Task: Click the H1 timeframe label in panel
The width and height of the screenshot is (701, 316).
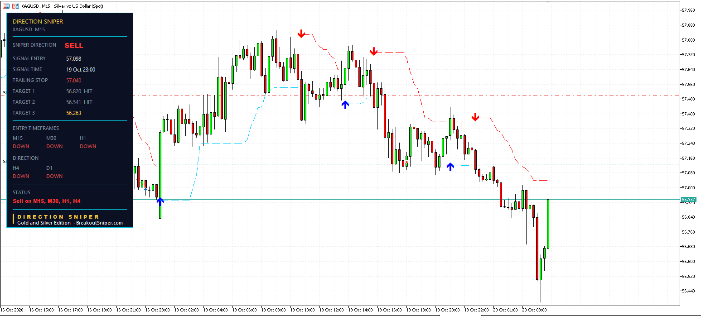Action: (83, 138)
